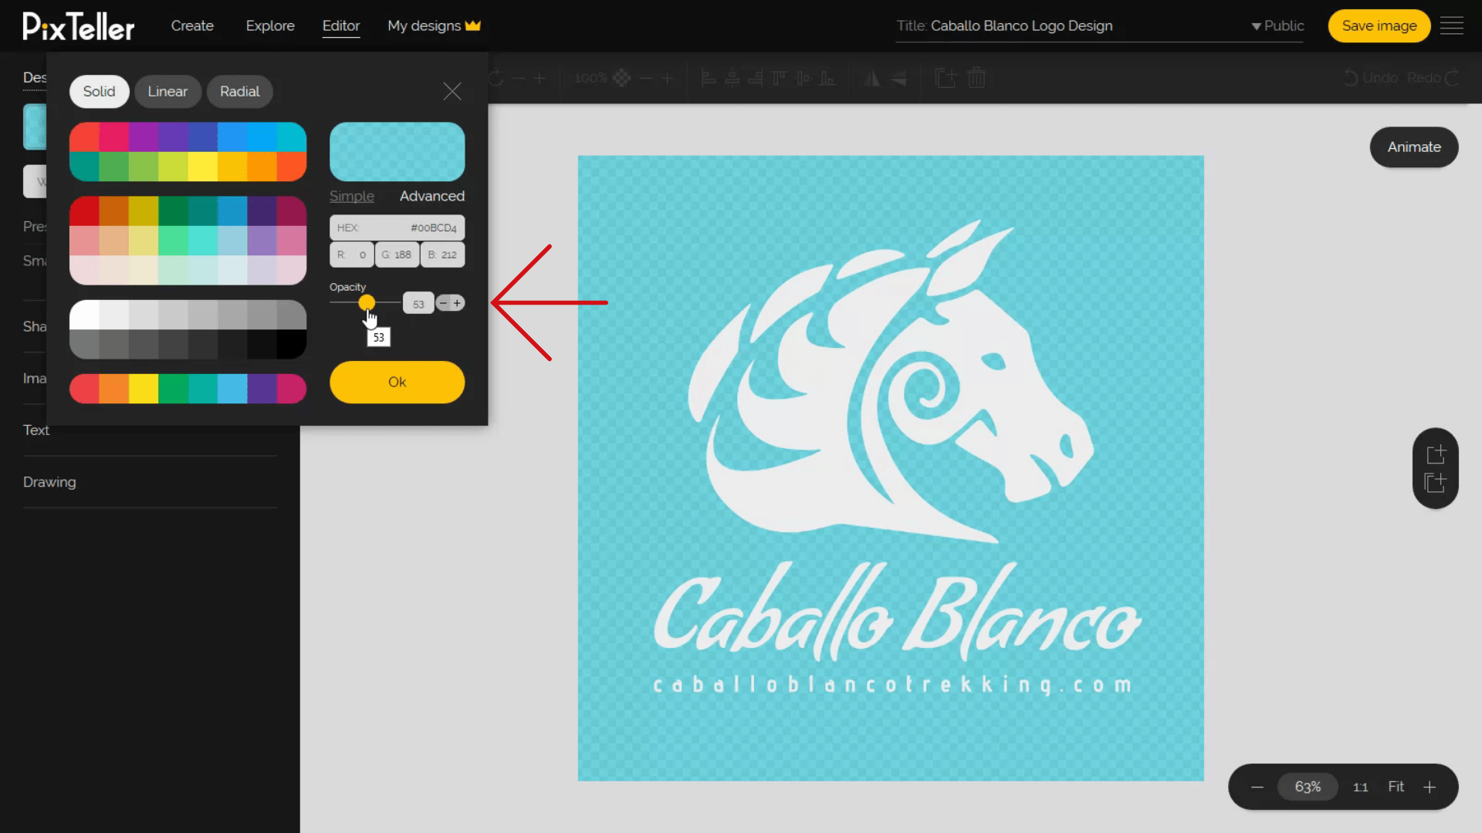Image resolution: width=1482 pixels, height=833 pixels.
Task: Lower duplicate-page icon on right floating panel
Action: coord(1435,483)
